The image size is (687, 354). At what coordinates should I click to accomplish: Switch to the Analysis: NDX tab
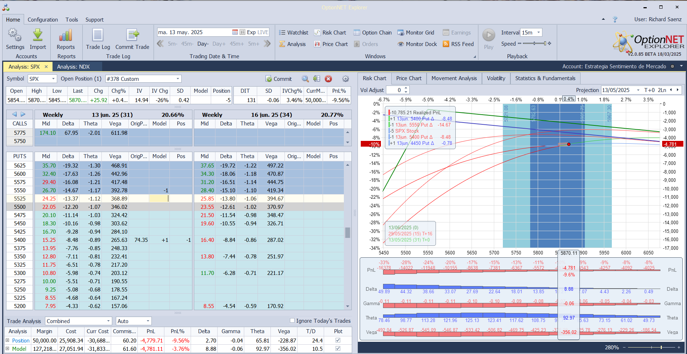(x=73, y=66)
